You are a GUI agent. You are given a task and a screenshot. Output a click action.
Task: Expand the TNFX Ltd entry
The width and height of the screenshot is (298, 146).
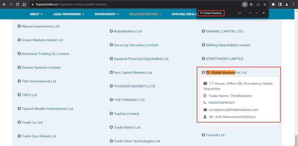[x=27, y=95]
